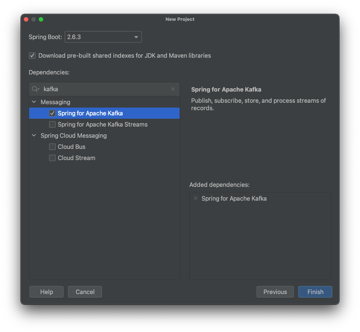
Task: Remove Spring for Apache Kafka from added dependencies
Action: [x=196, y=198]
